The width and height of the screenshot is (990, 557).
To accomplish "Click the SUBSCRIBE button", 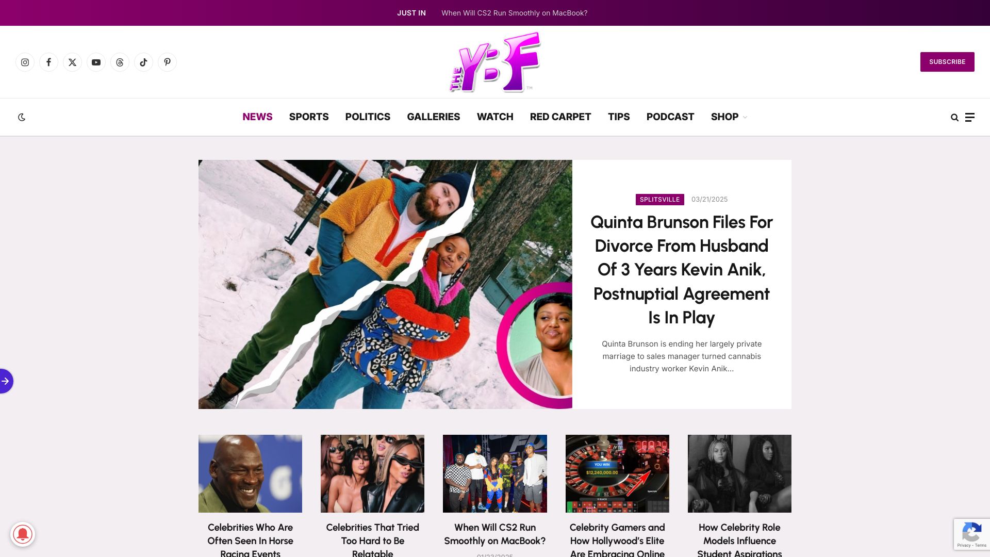I will point(947,62).
